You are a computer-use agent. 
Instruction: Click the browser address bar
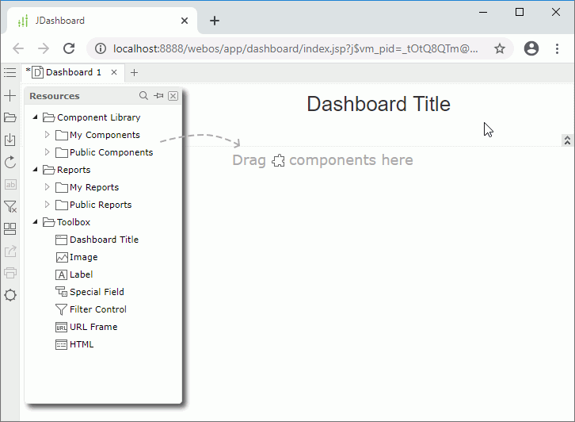click(x=295, y=48)
